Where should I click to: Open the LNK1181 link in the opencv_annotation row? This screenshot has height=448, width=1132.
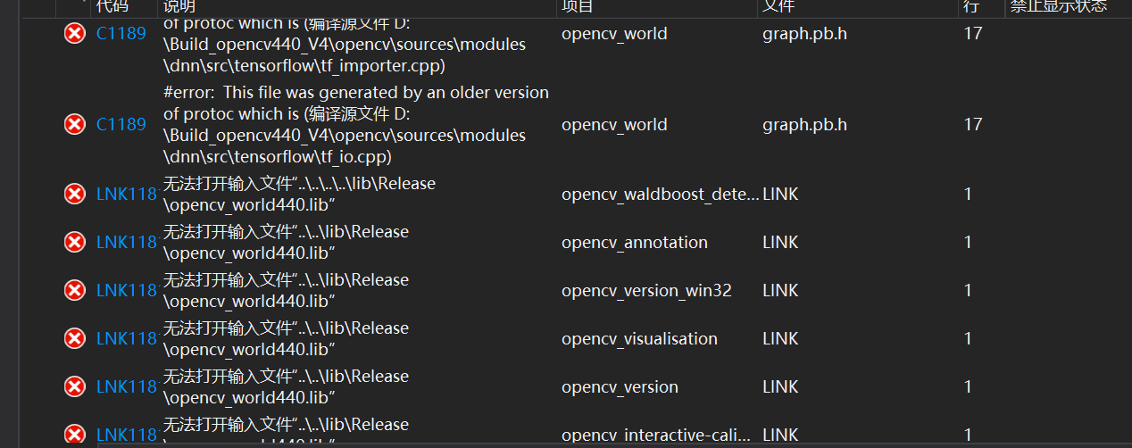point(126,243)
